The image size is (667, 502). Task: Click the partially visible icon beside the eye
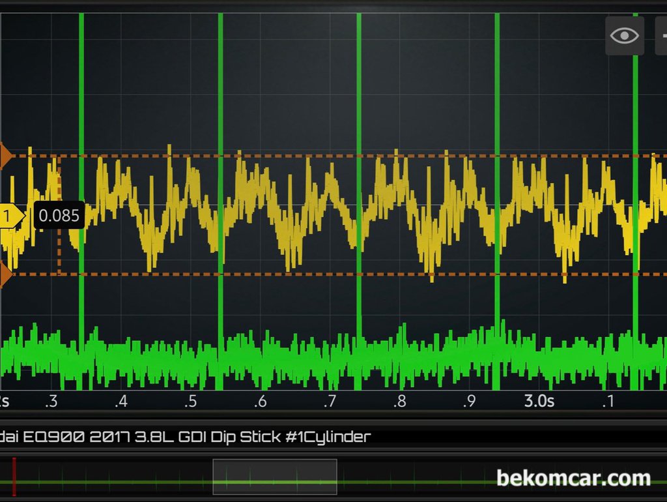coord(662,36)
